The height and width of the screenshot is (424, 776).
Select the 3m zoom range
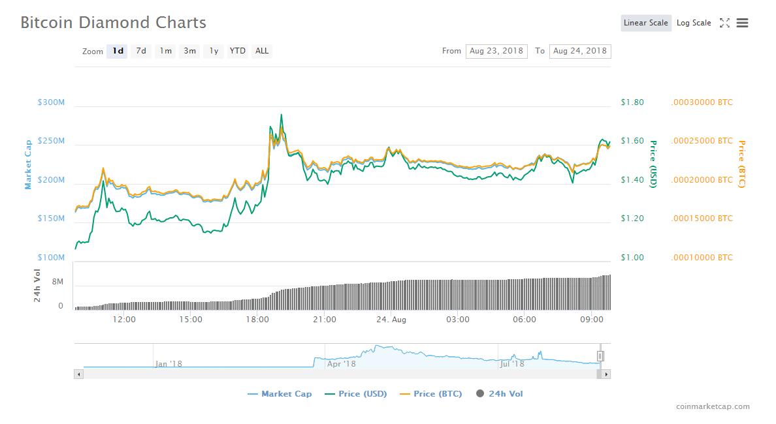(x=189, y=51)
